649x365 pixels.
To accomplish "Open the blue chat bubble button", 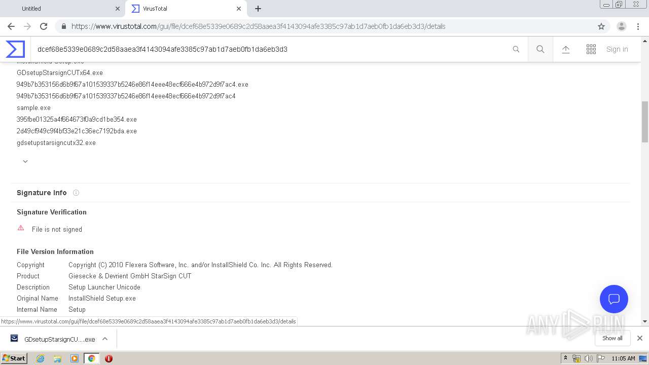I will (x=614, y=299).
